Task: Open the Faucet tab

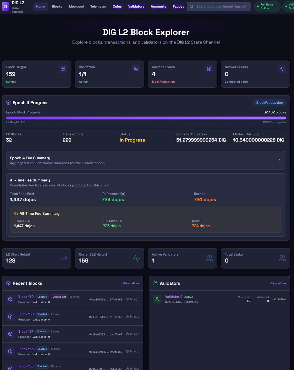Action: (178, 6)
